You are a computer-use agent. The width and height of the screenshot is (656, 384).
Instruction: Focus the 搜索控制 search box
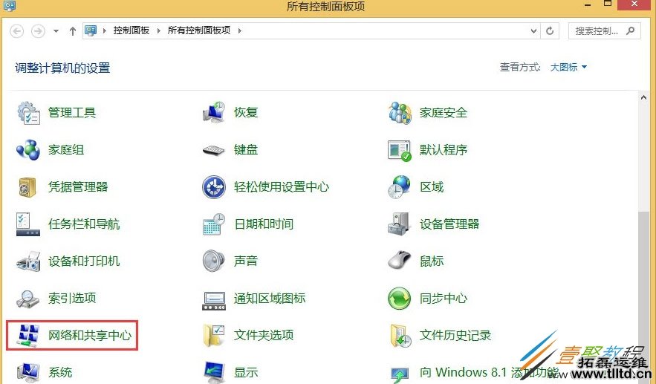(x=604, y=31)
